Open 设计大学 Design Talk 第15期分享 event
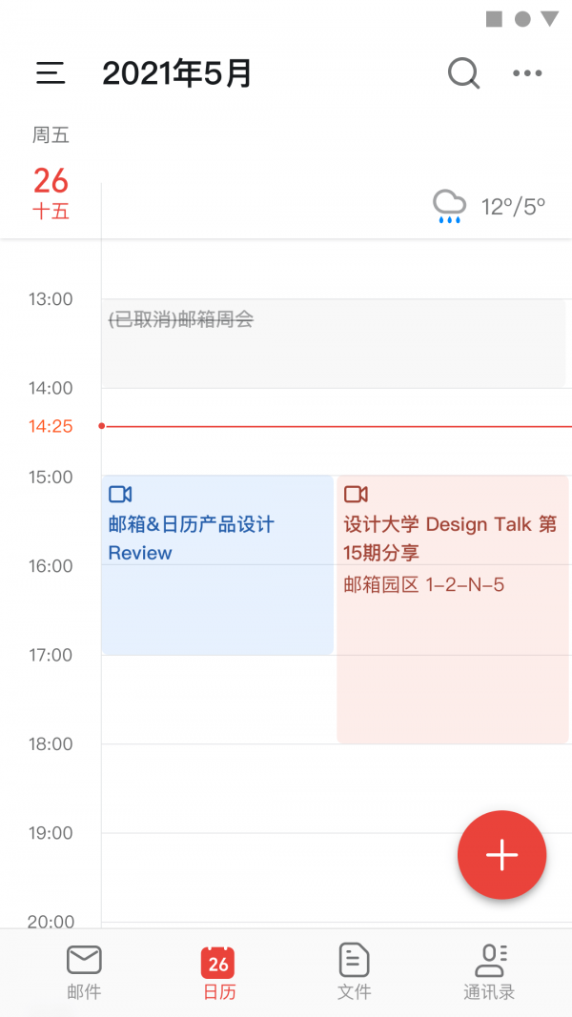572x1017 pixels. pos(450,538)
